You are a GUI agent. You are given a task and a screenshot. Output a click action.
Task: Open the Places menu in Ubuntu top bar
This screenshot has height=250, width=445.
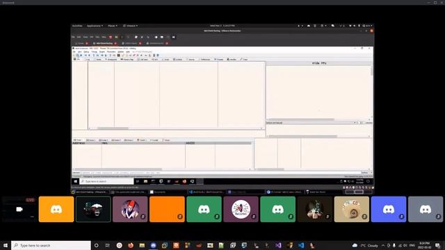coord(113,26)
